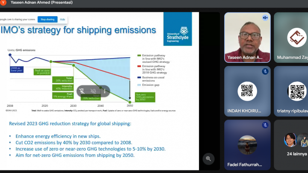Image resolution: width=308 pixels, height=173 pixels.
Task: Click the speaking indicator on Yaseen's tile
Action: (265, 18)
